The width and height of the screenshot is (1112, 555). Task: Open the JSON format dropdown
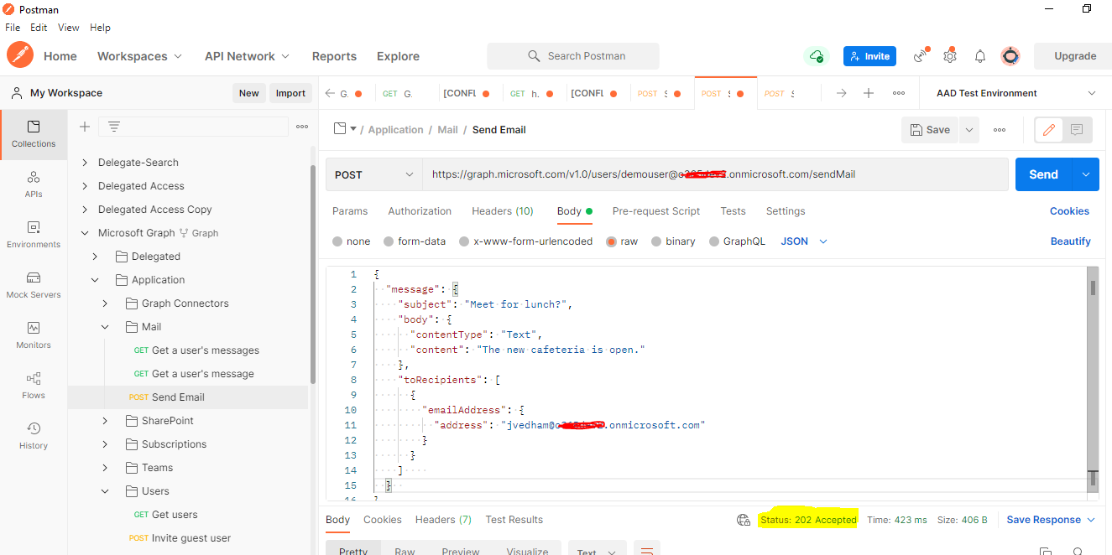click(x=804, y=241)
